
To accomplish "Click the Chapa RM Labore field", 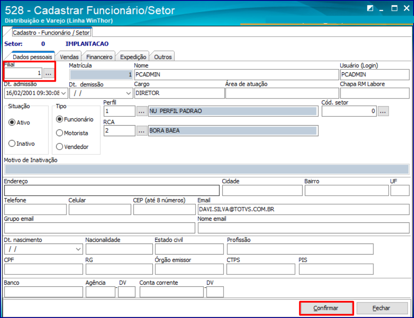I will (375, 93).
